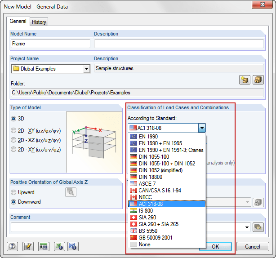276x258 pixels.
Task: Create a new project folder icon
Action: (x=245, y=80)
